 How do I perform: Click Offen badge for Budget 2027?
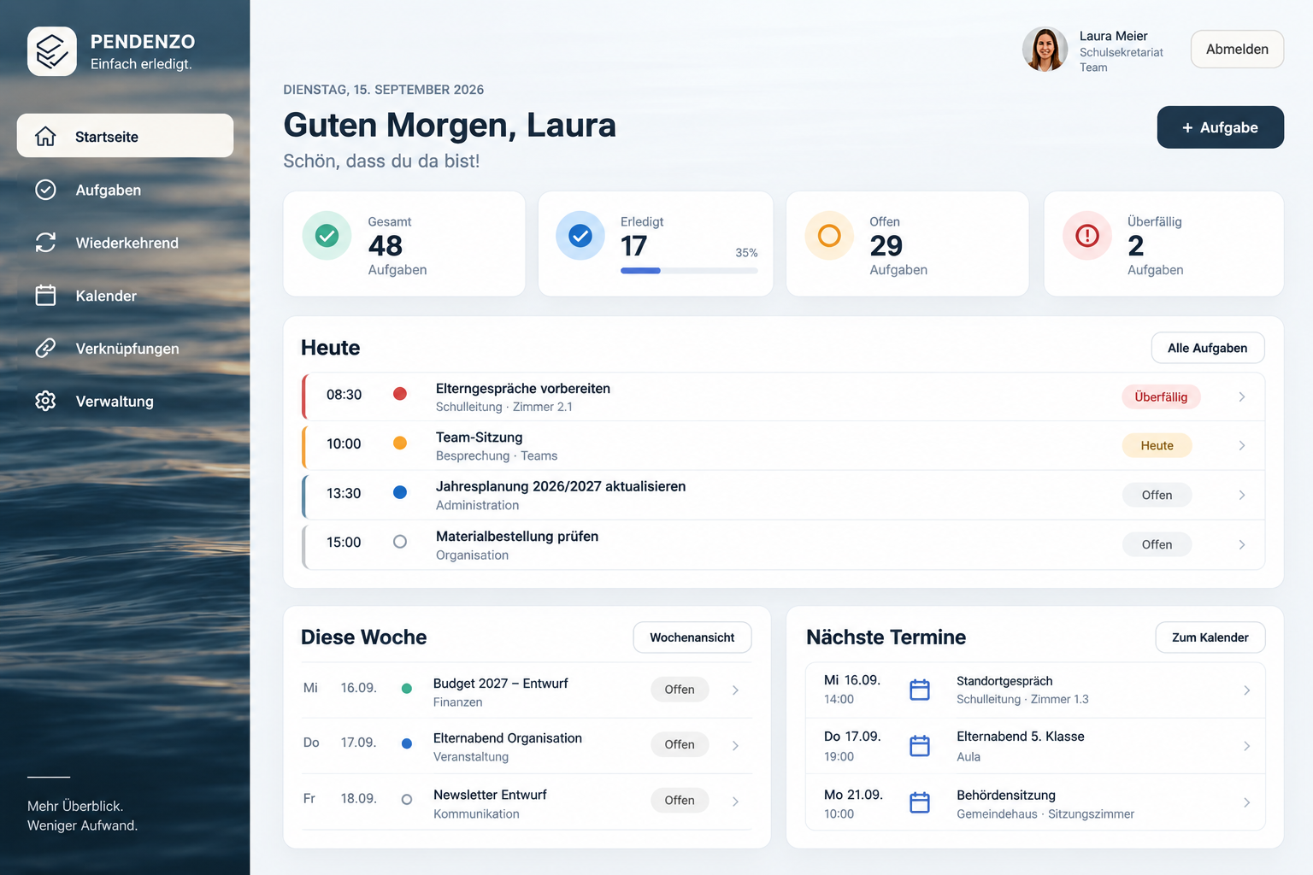point(680,690)
